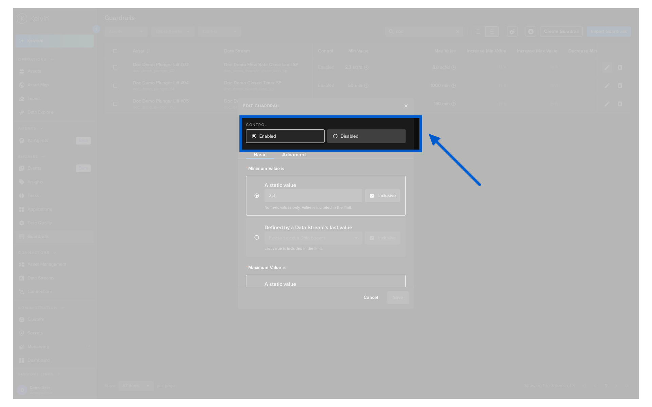This screenshot has height=407, width=652.
Task: Choose static value for Minimum Value
Action: pos(257,196)
